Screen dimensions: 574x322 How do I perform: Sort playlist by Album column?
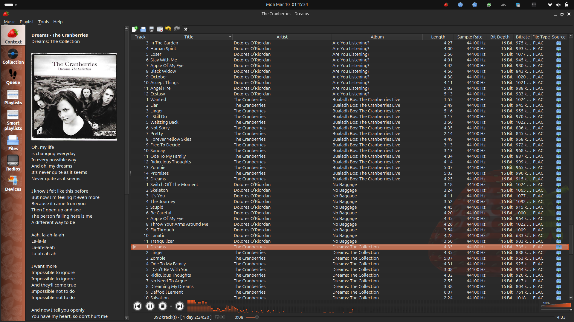(x=377, y=37)
